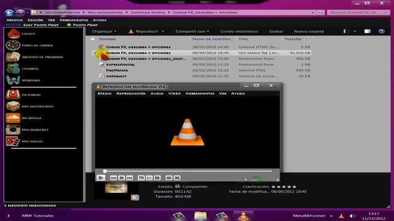394x221 pixels.
Task: Click Correo electrónico button
Action: point(239,31)
